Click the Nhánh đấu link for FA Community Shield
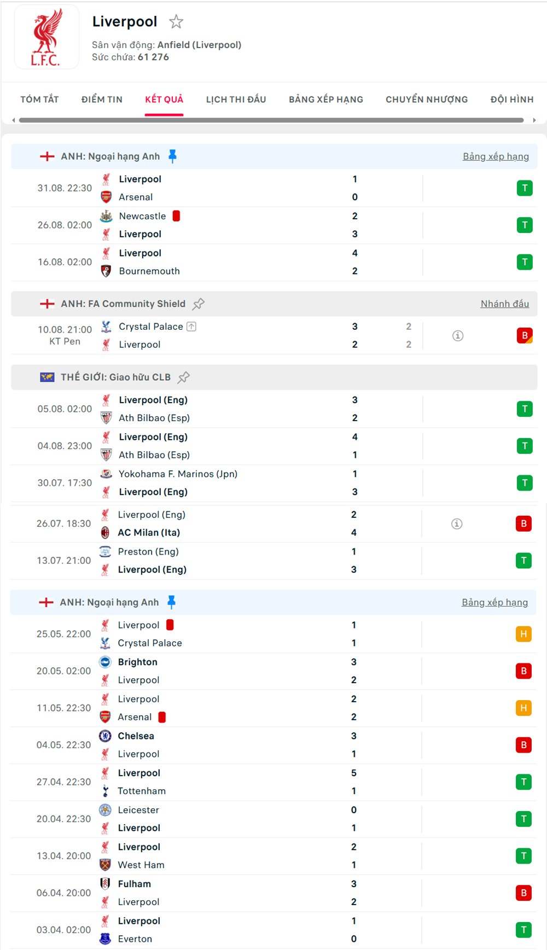The width and height of the screenshot is (547, 950). 505,304
